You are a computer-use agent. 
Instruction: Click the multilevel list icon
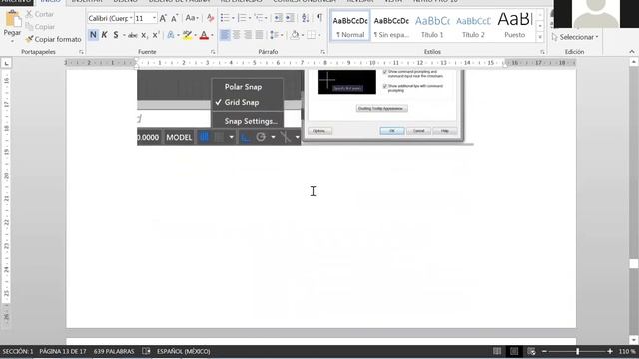tap(259, 18)
